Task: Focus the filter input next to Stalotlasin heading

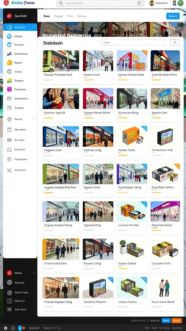Action: coord(132,42)
